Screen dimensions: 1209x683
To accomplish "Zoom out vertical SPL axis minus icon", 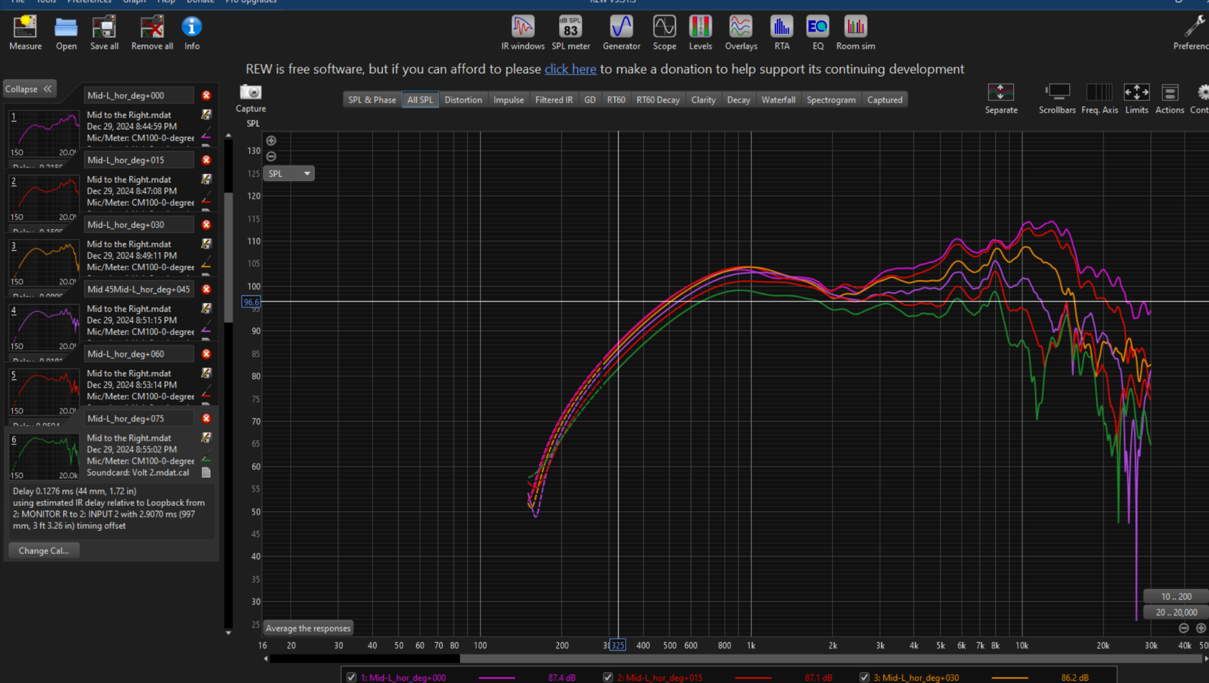I will pos(271,156).
